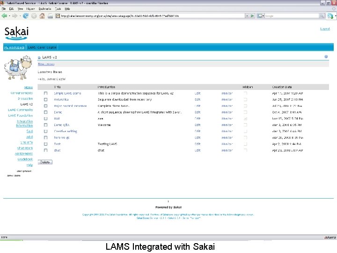
Task: Click the copyright footer link text
Action: pos(168,215)
